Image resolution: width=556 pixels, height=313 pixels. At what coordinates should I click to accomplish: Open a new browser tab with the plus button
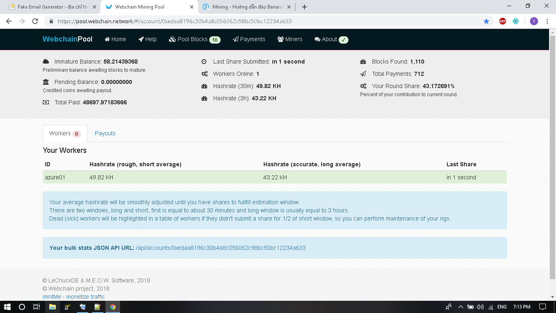pyautogui.click(x=304, y=7)
